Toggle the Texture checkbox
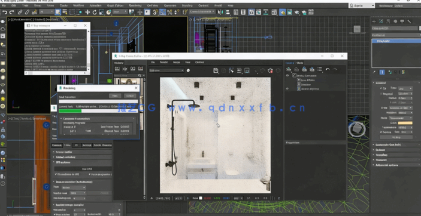This screenshot has width=421, height=216. [381, 132]
